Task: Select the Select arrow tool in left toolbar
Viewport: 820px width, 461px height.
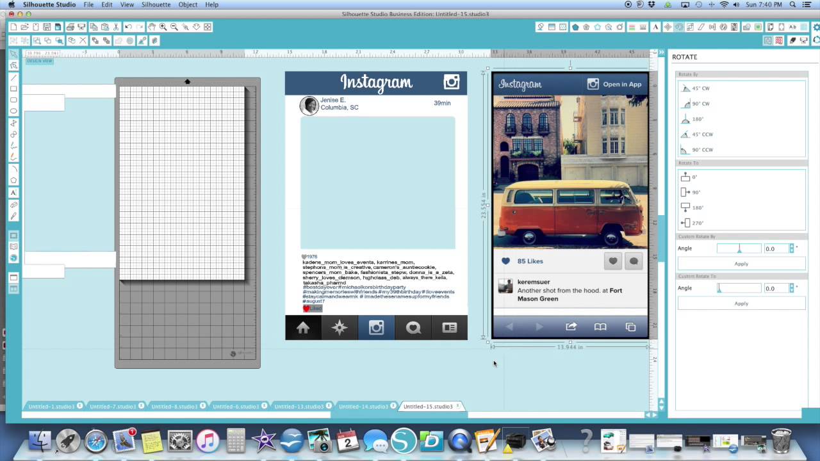Action: point(13,54)
